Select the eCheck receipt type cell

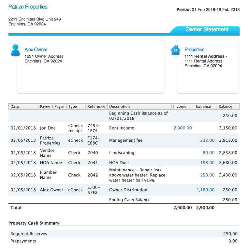point(76,128)
